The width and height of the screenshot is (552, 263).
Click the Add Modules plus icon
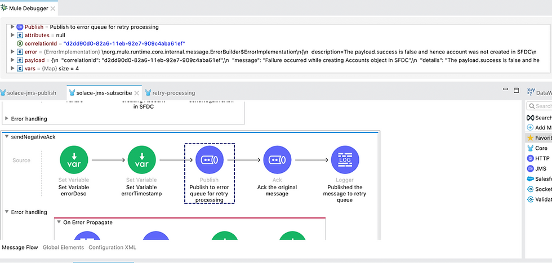click(x=530, y=127)
